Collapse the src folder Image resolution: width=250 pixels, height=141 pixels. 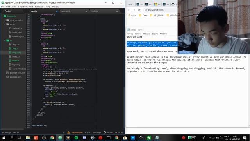click(x=4, y=40)
